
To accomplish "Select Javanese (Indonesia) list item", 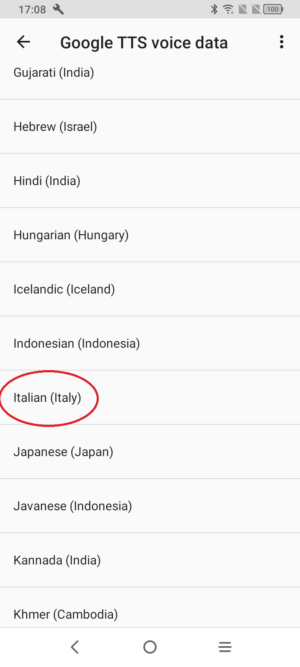I will click(150, 506).
